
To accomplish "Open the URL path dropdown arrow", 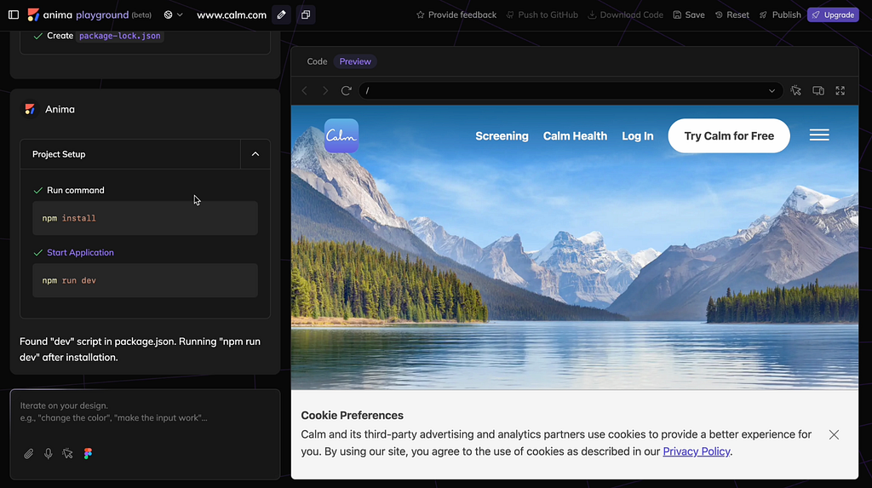I will (772, 90).
